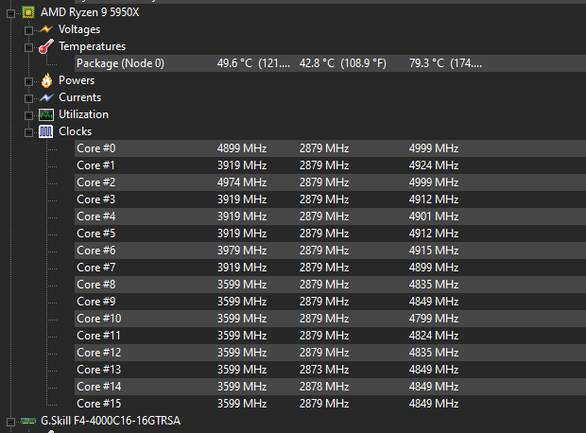Click the Currents blue wave icon
The image size is (586, 433).
pos(46,97)
